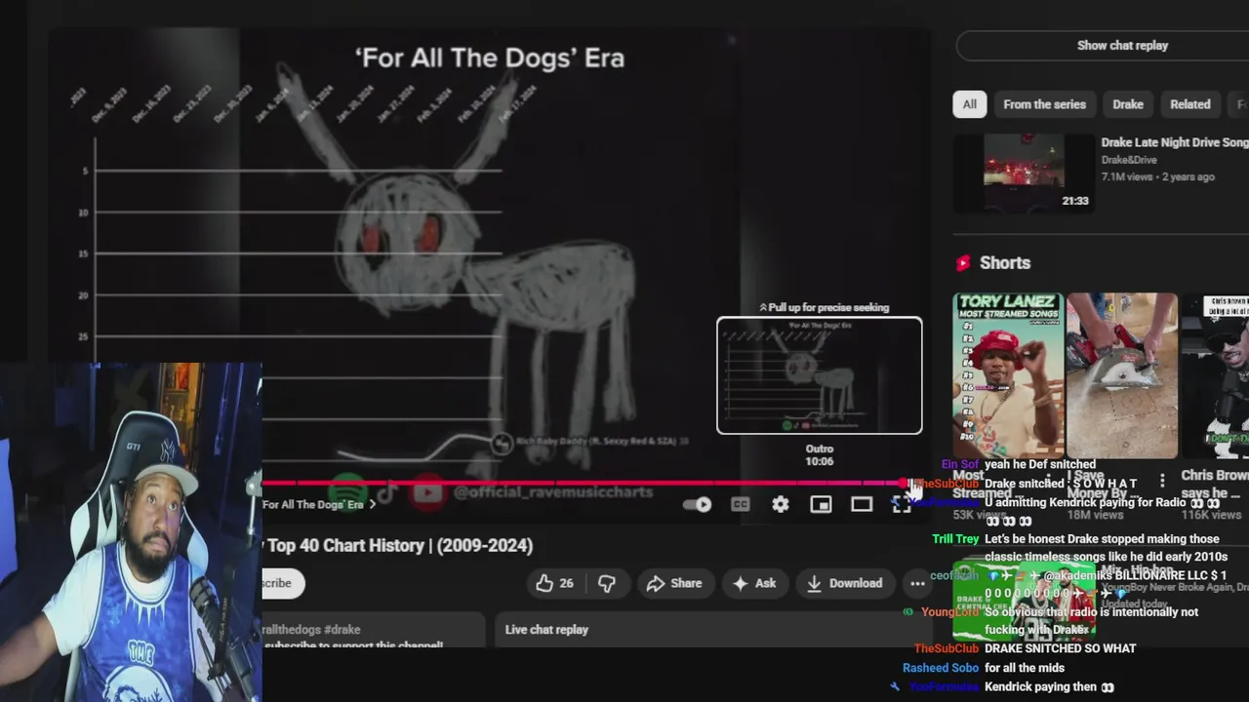Dislike the video
The image size is (1249, 702).
(606, 583)
